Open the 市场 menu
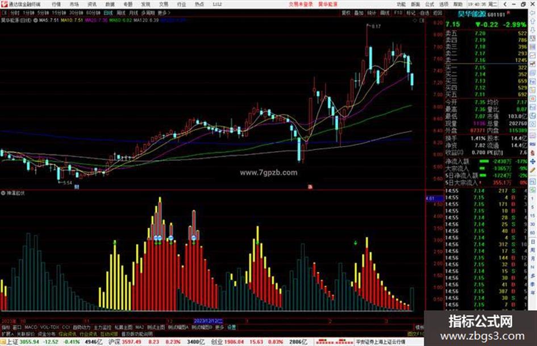 click(74, 4)
